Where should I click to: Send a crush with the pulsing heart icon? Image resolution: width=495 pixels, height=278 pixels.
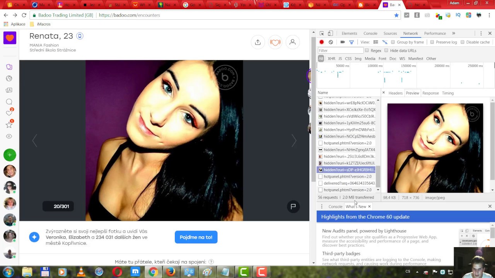click(275, 42)
